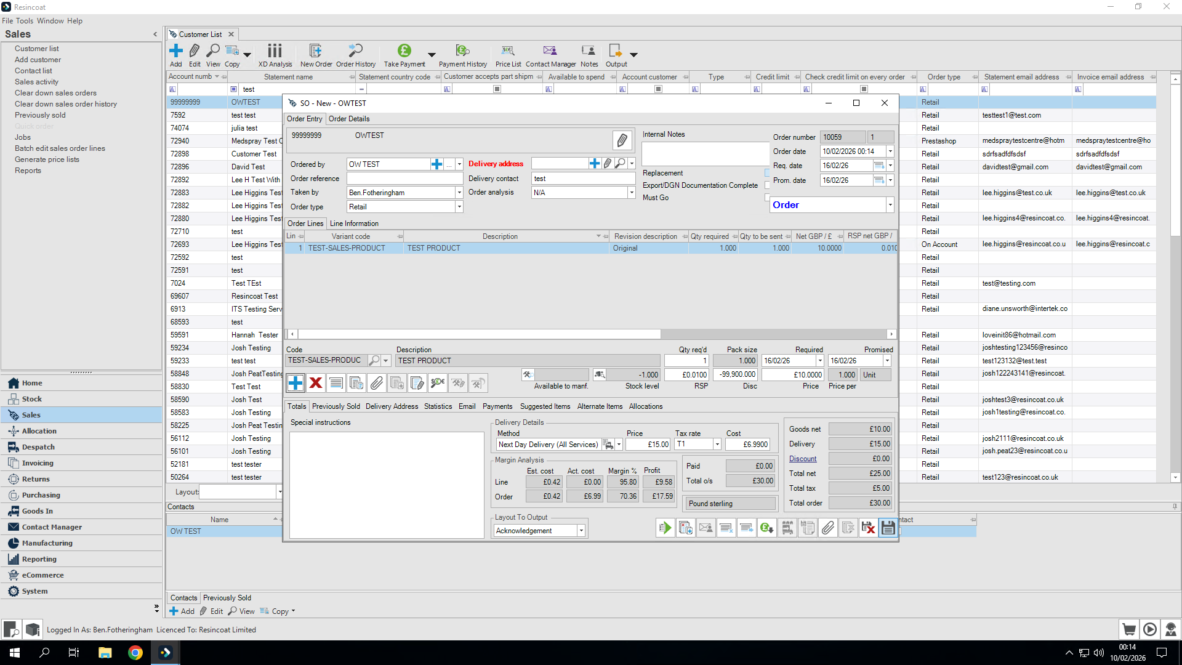Screen dimensions: 1182x665
Task: Tick the Export/DGN Documentation Complete checkbox
Action: point(767,185)
